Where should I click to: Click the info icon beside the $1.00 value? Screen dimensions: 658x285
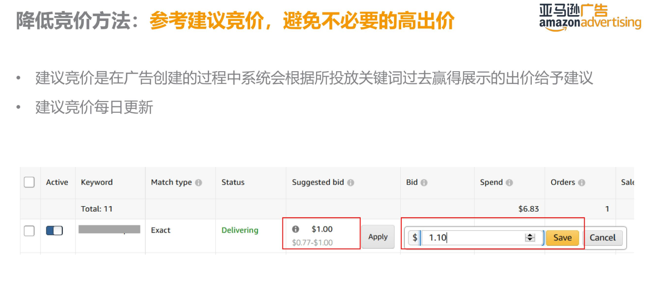[295, 229]
